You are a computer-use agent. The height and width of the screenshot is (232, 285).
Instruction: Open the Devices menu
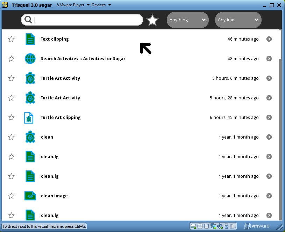(x=101, y=5)
